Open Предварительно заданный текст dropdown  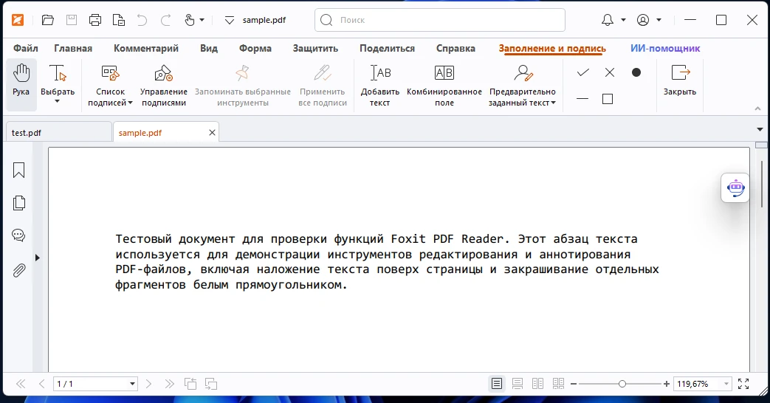click(x=523, y=86)
